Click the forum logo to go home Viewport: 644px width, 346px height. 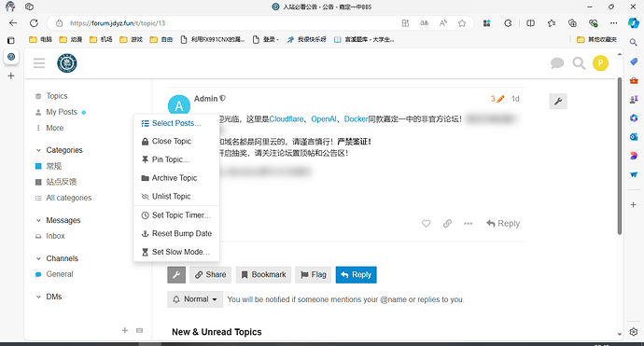pyautogui.click(x=67, y=63)
